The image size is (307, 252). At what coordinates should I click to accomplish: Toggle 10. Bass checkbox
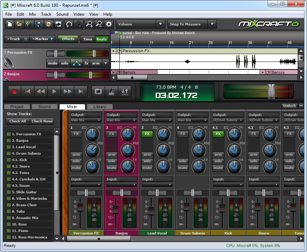[x=9, y=224]
